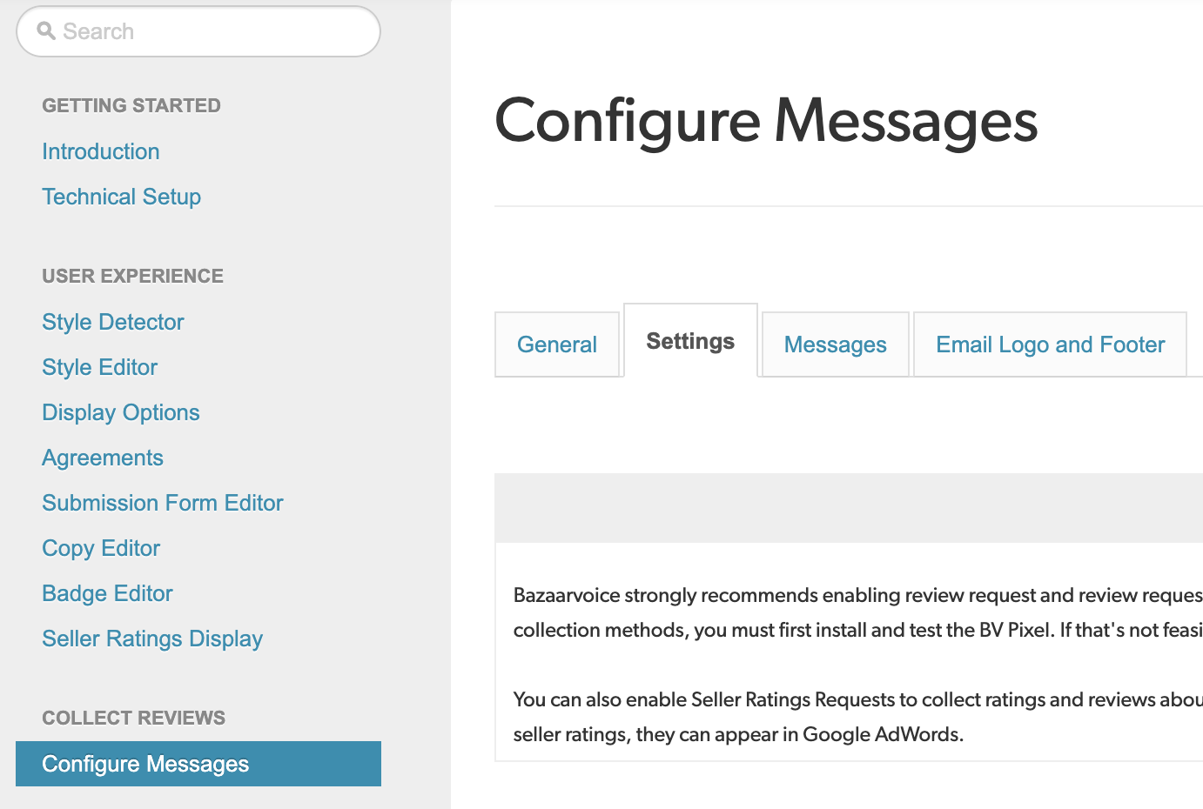1203x809 pixels.
Task: Focus the Search input field
Action: pos(198,31)
